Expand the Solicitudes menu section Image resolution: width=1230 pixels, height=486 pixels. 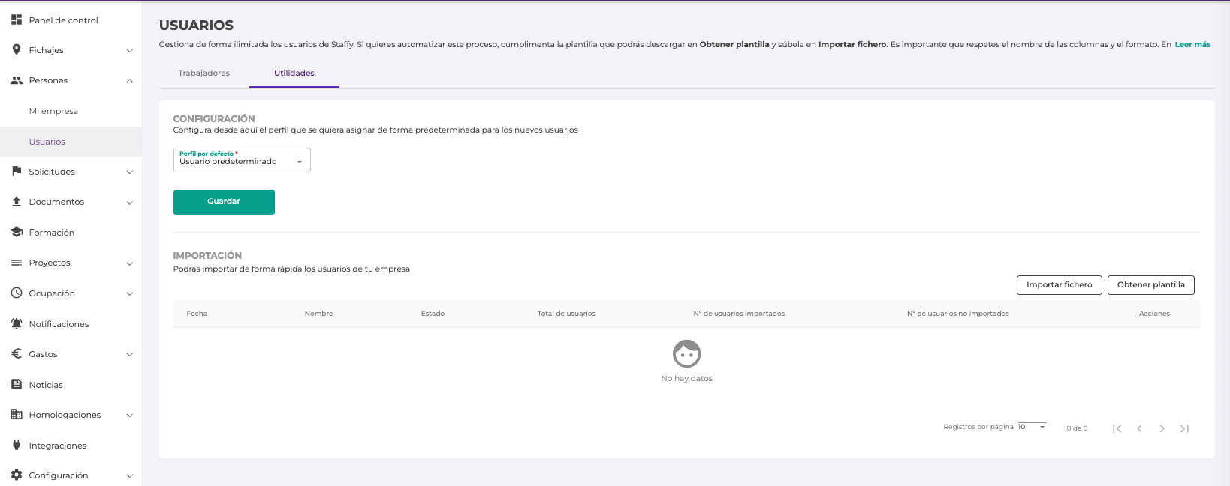(129, 172)
